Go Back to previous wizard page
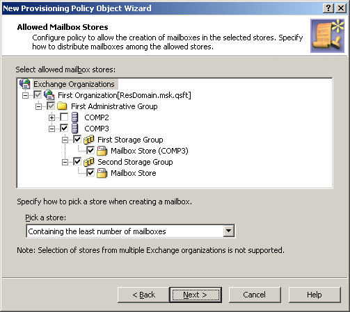This screenshot has height=312, width=350. tap(143, 295)
